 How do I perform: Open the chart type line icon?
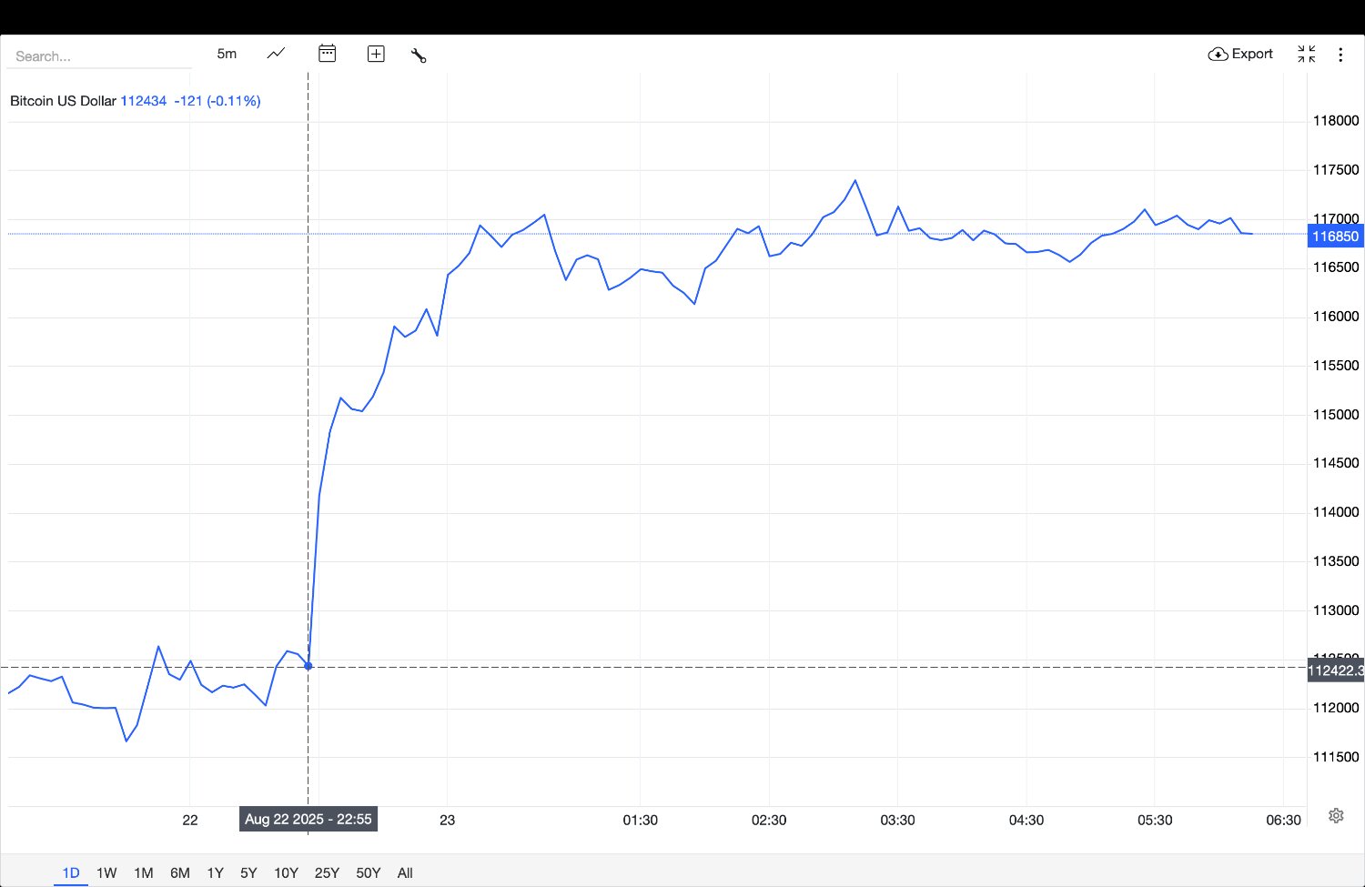276,54
